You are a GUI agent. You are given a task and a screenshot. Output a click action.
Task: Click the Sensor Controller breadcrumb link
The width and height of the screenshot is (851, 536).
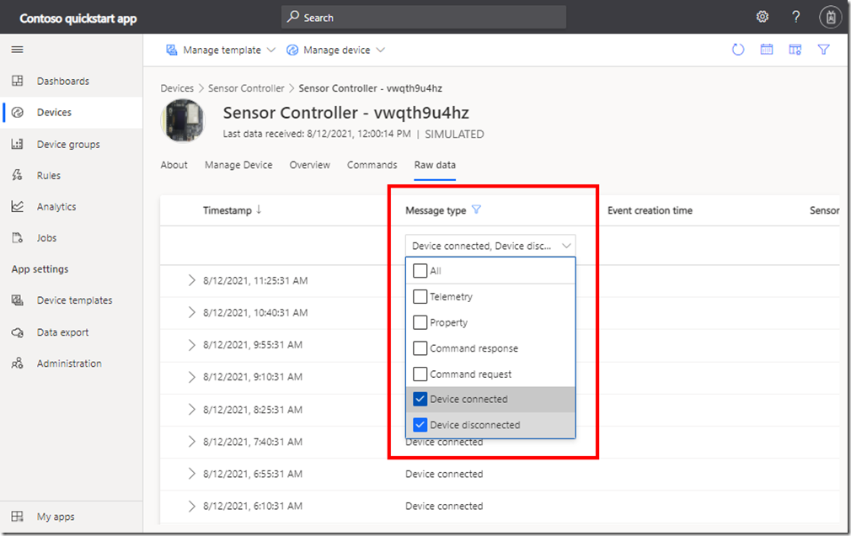click(x=246, y=88)
